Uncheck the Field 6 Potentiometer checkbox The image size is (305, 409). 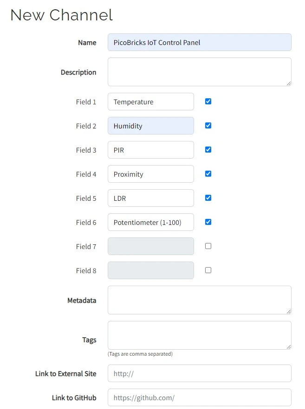coord(208,222)
